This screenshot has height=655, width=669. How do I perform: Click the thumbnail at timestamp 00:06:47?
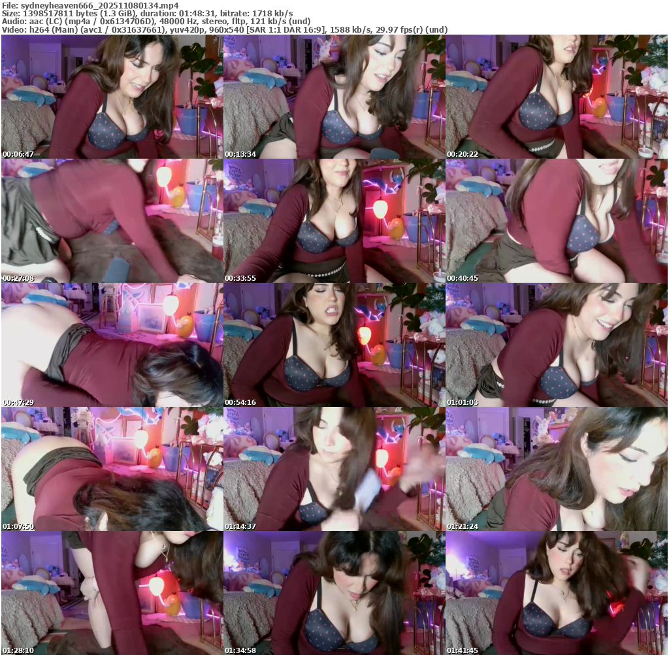point(112,97)
